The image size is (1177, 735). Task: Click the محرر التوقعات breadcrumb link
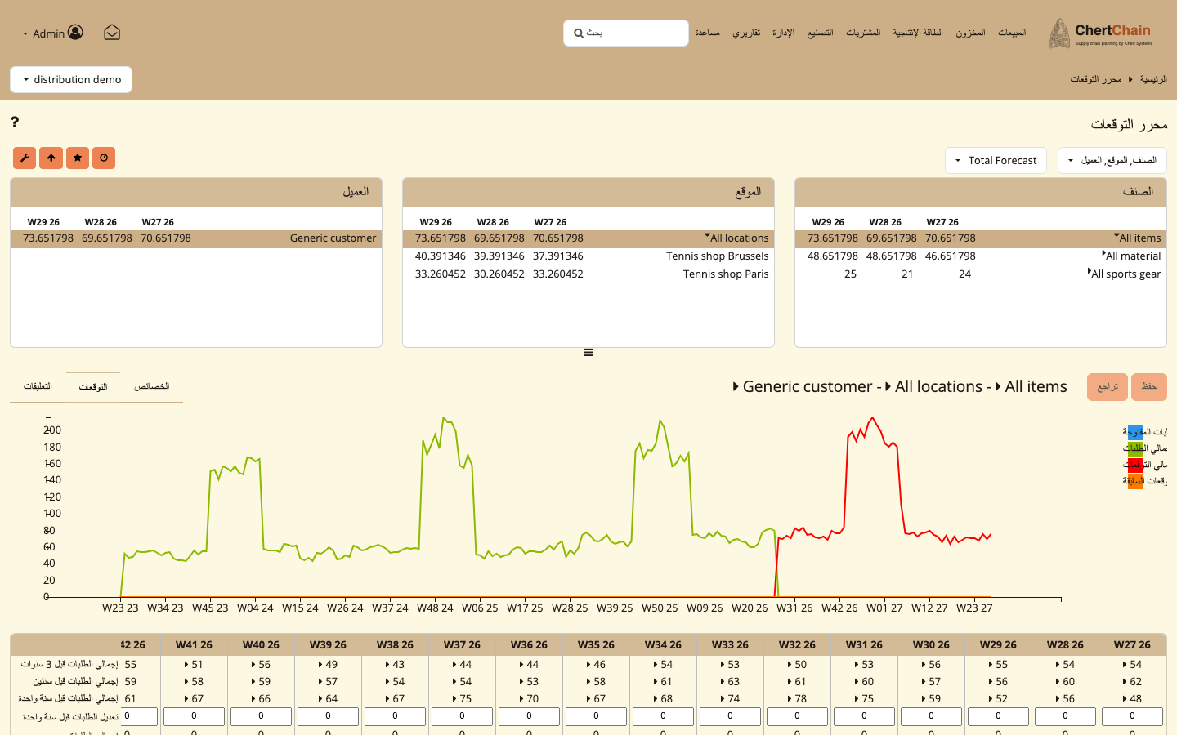coord(1096,79)
